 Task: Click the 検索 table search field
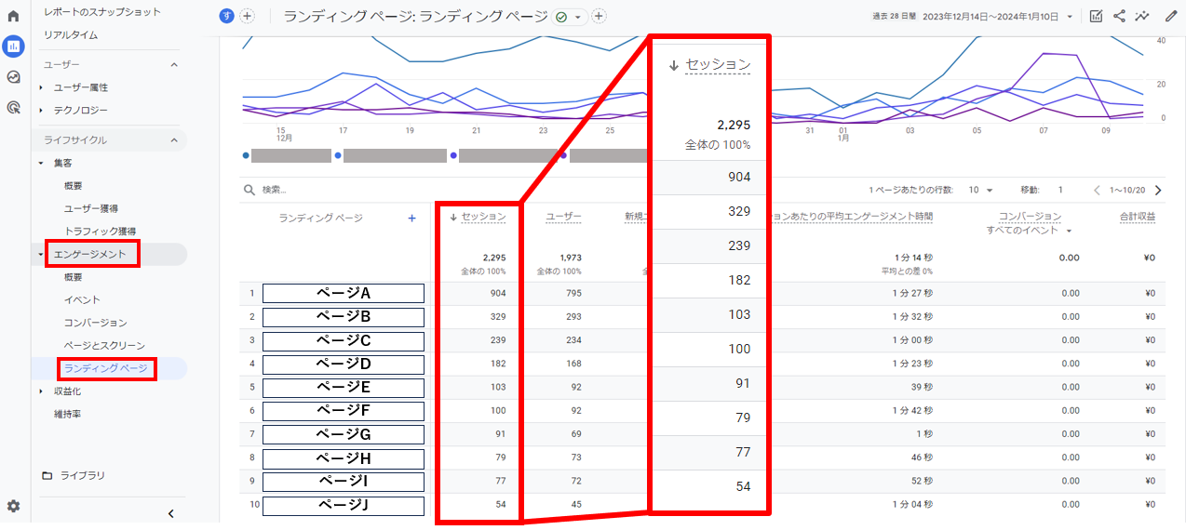click(276, 190)
